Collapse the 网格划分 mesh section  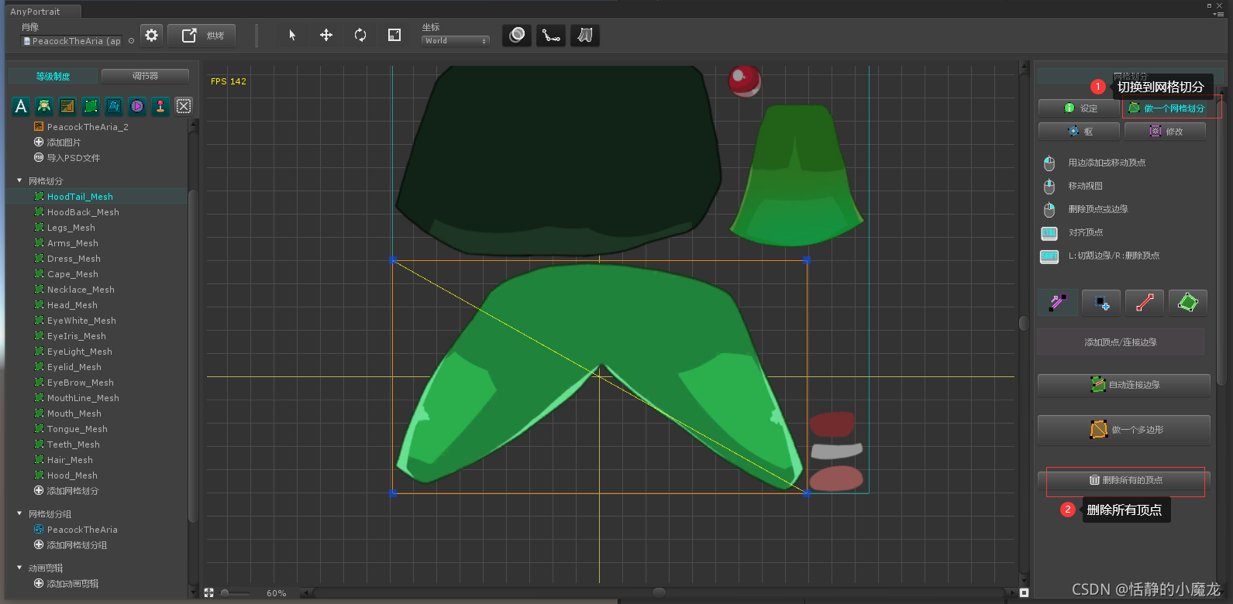(x=19, y=181)
